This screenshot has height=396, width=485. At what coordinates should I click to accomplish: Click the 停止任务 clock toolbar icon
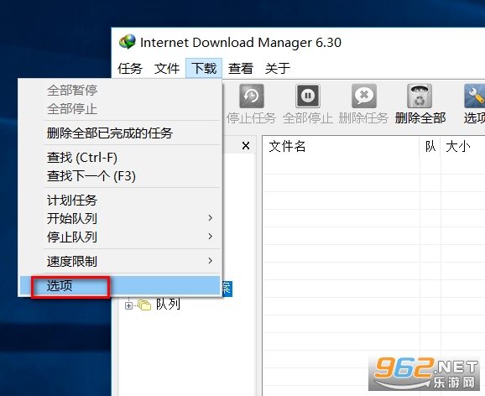[252, 96]
